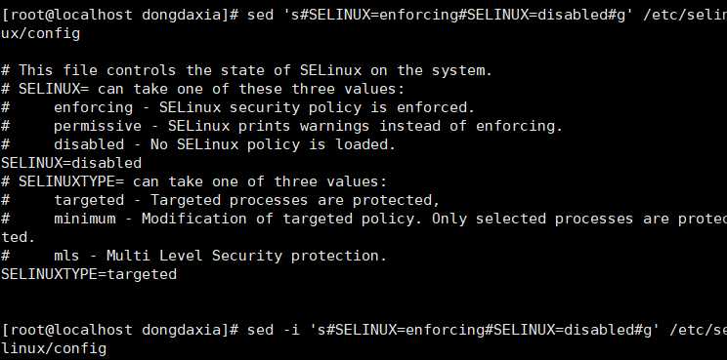
Task: Click the 'minimum - Modification' comment line
Action: [x=363, y=219]
